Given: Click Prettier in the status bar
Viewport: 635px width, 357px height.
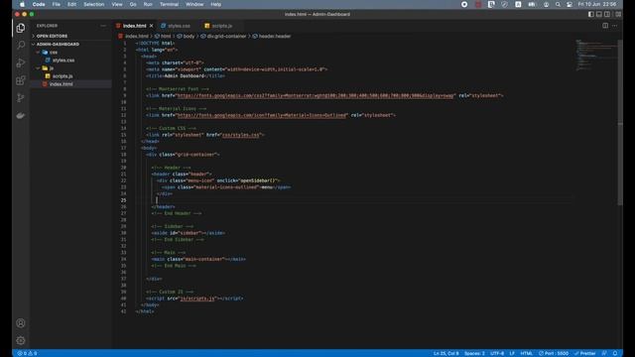Looking at the screenshot, I should click(x=584, y=353).
